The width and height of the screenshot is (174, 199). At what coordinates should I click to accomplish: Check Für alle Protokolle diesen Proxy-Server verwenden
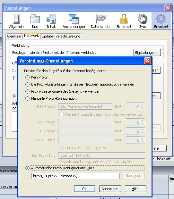62,114
